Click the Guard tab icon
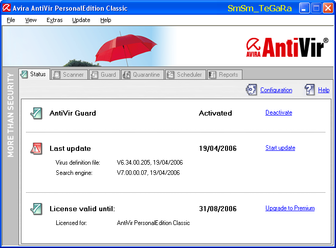 [x=94, y=75]
